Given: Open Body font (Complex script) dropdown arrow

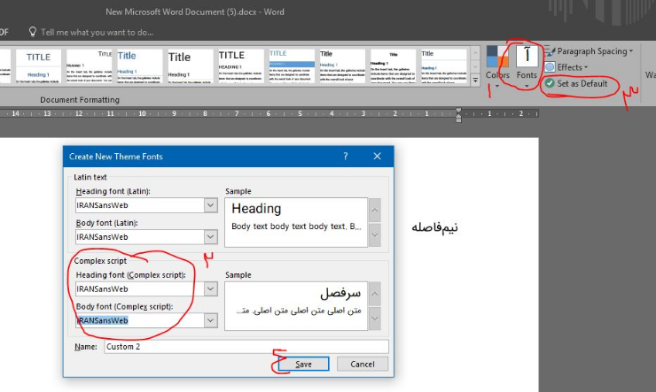Looking at the screenshot, I should [210, 320].
